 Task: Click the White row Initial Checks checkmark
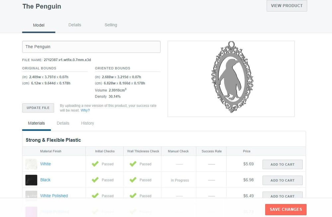tap(95, 164)
